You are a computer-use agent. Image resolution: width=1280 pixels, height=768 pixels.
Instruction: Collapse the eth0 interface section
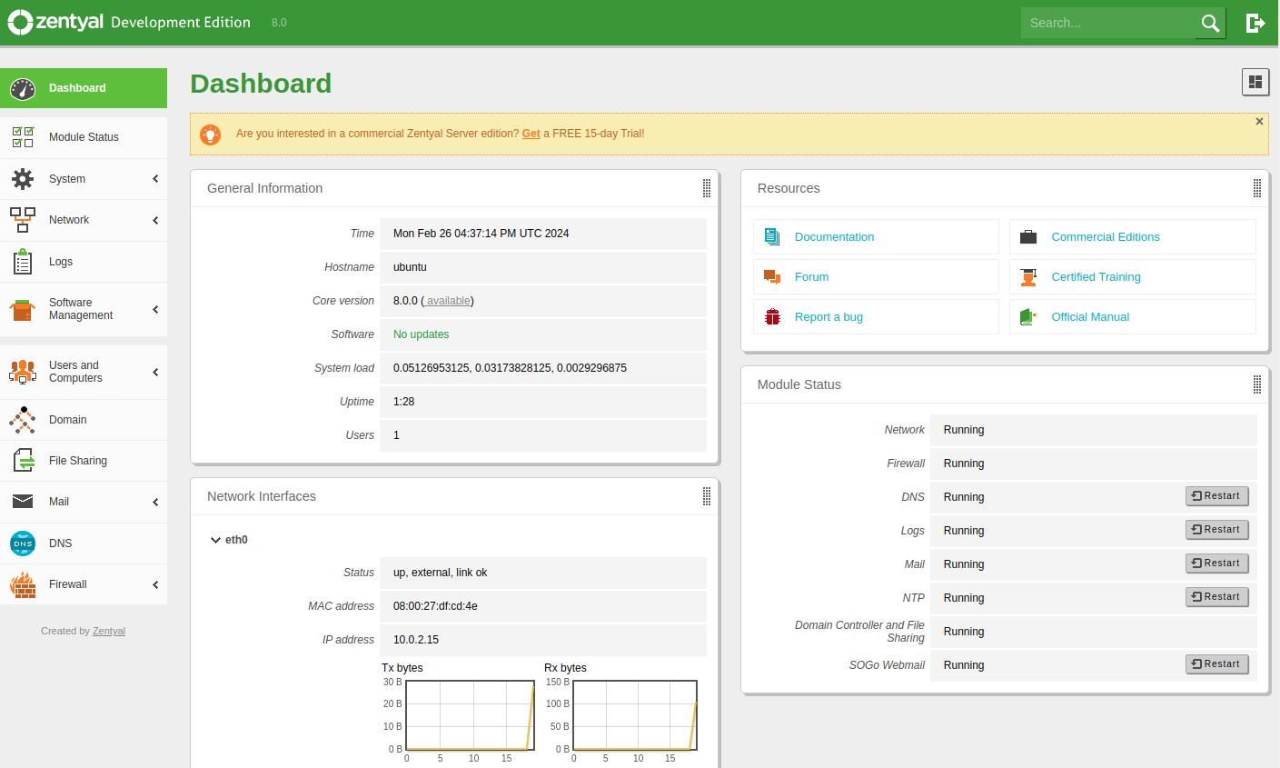pos(215,540)
